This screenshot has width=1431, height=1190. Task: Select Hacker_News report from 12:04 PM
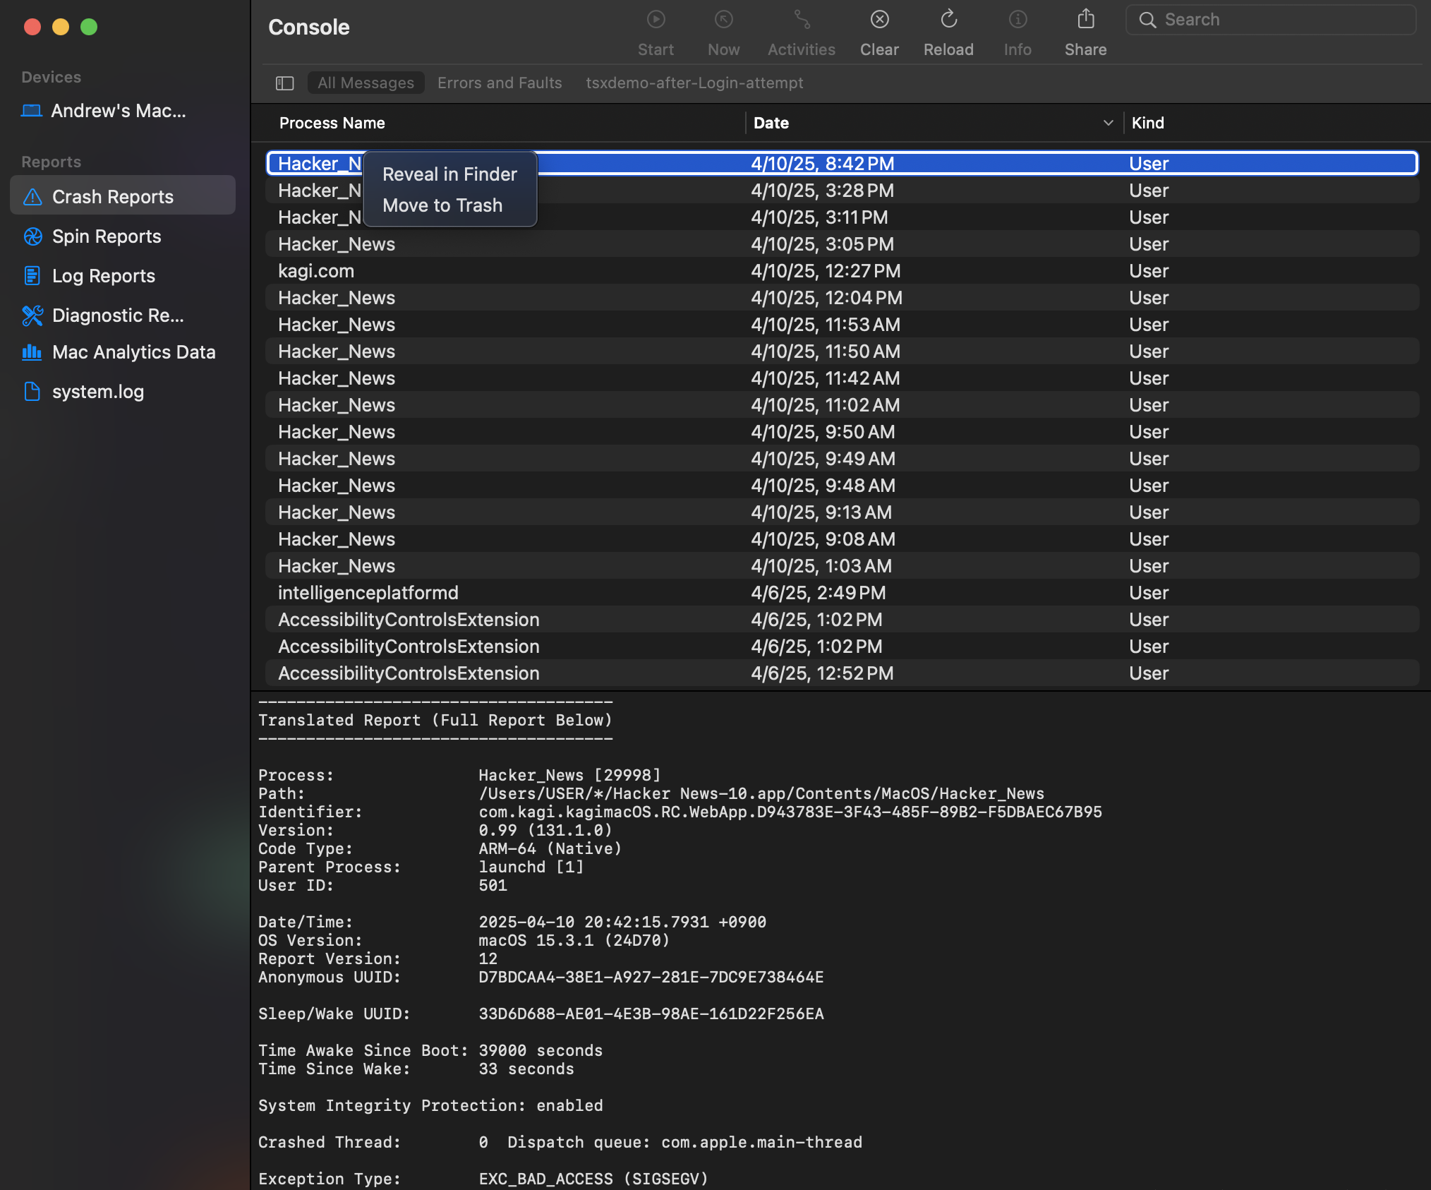[842, 298]
